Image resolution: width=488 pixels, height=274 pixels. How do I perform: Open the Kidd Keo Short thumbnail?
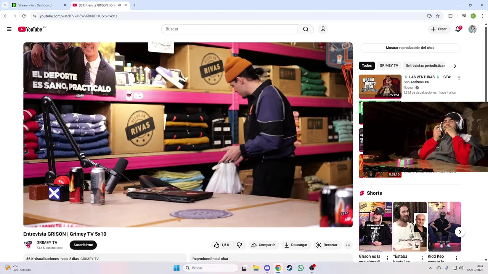point(444,226)
